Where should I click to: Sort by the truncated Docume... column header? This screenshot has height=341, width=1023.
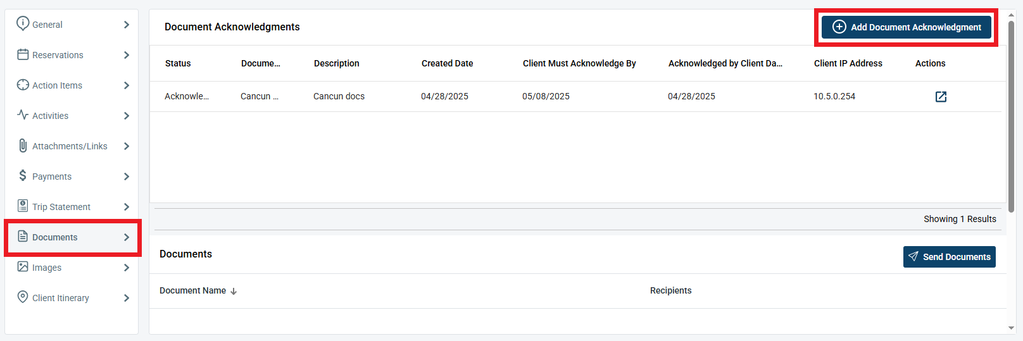point(260,63)
